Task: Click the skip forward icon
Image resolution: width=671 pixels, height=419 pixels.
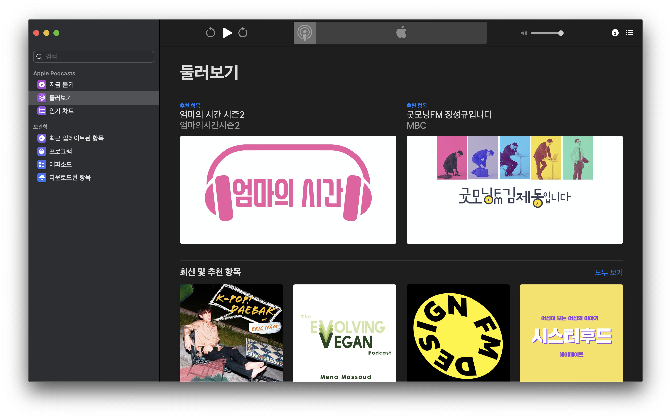Action: [243, 33]
